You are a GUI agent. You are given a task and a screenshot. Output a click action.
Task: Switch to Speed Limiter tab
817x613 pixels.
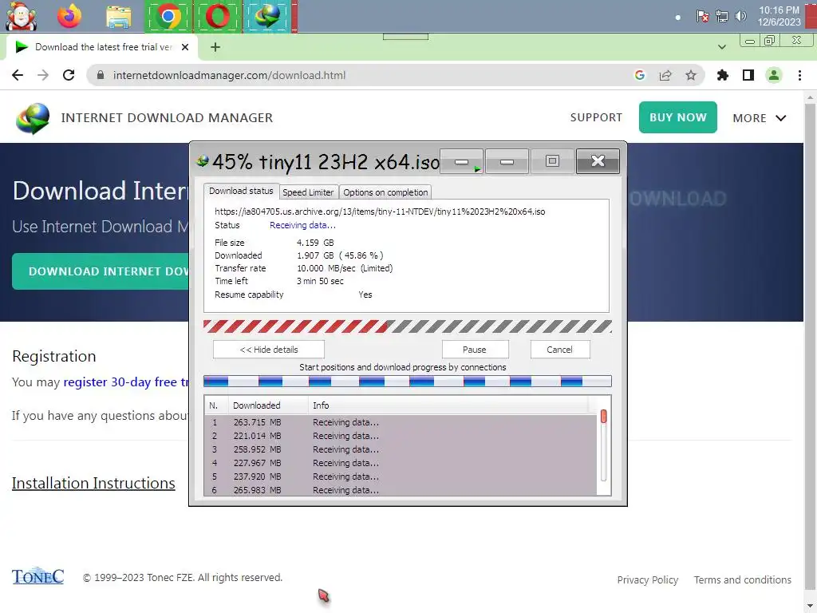pos(308,192)
